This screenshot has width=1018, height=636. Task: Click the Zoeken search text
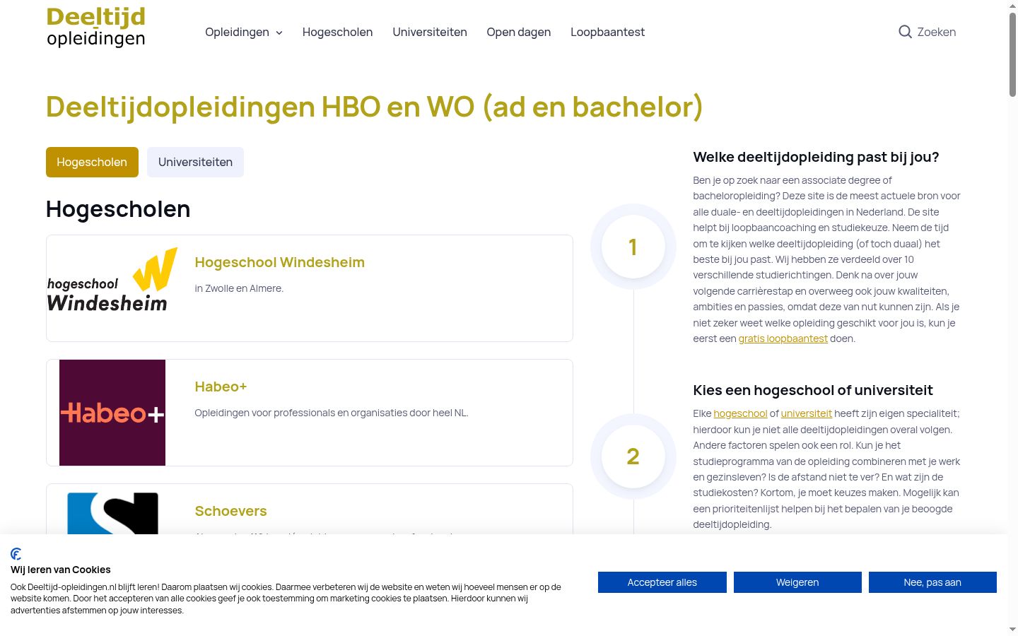click(937, 32)
